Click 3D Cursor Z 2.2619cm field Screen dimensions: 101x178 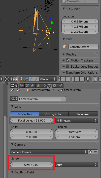[80, 31]
